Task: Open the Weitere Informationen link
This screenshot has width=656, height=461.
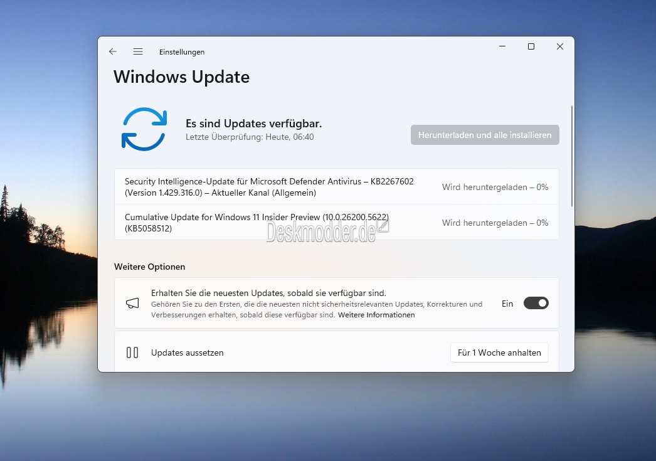Action: 376,315
